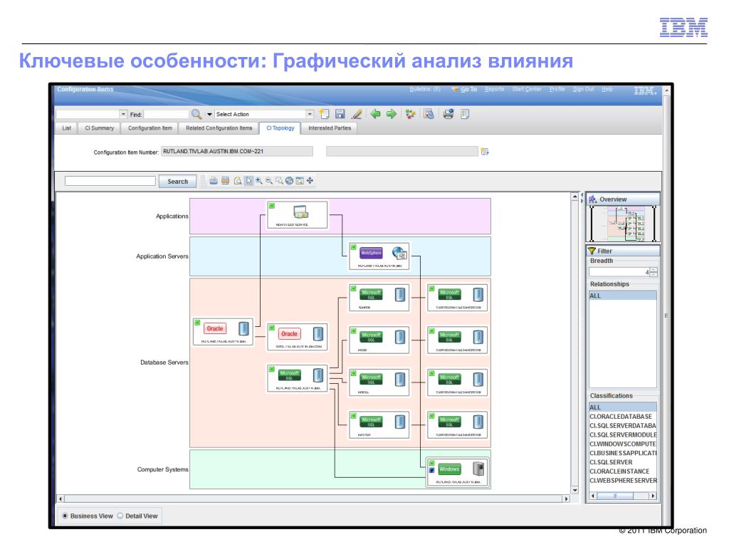Image resolution: width=729 pixels, height=547 pixels.
Task: Click the down arrow of the topology vertical scrollbar
Action: [575, 490]
